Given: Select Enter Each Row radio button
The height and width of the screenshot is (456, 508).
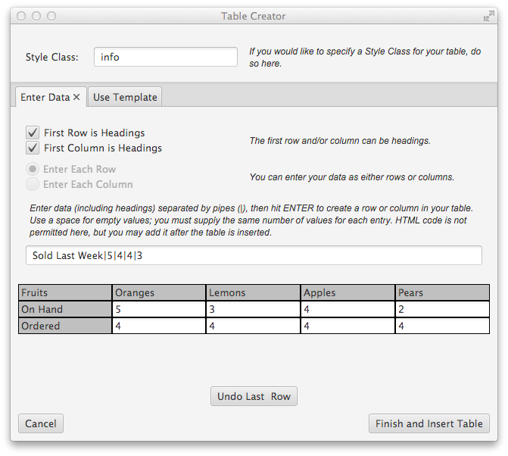Looking at the screenshot, I should (x=33, y=169).
